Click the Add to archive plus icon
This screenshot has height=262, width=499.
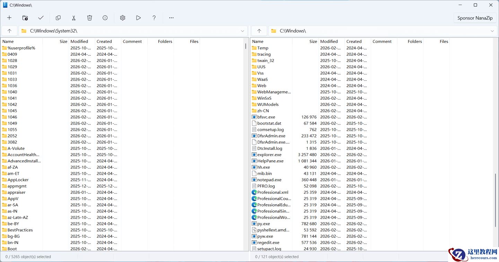[x=9, y=18]
